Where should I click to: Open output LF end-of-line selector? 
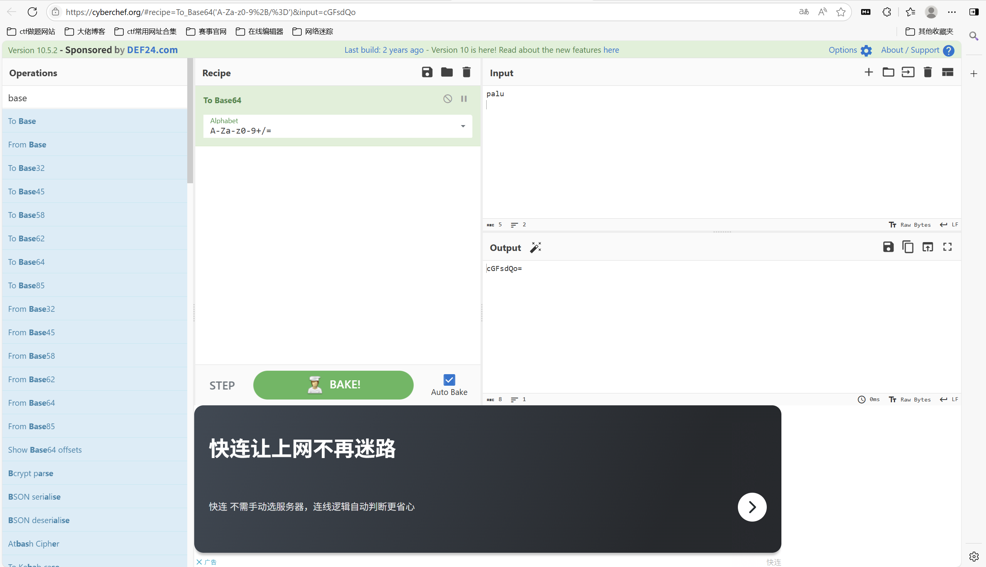coord(949,400)
